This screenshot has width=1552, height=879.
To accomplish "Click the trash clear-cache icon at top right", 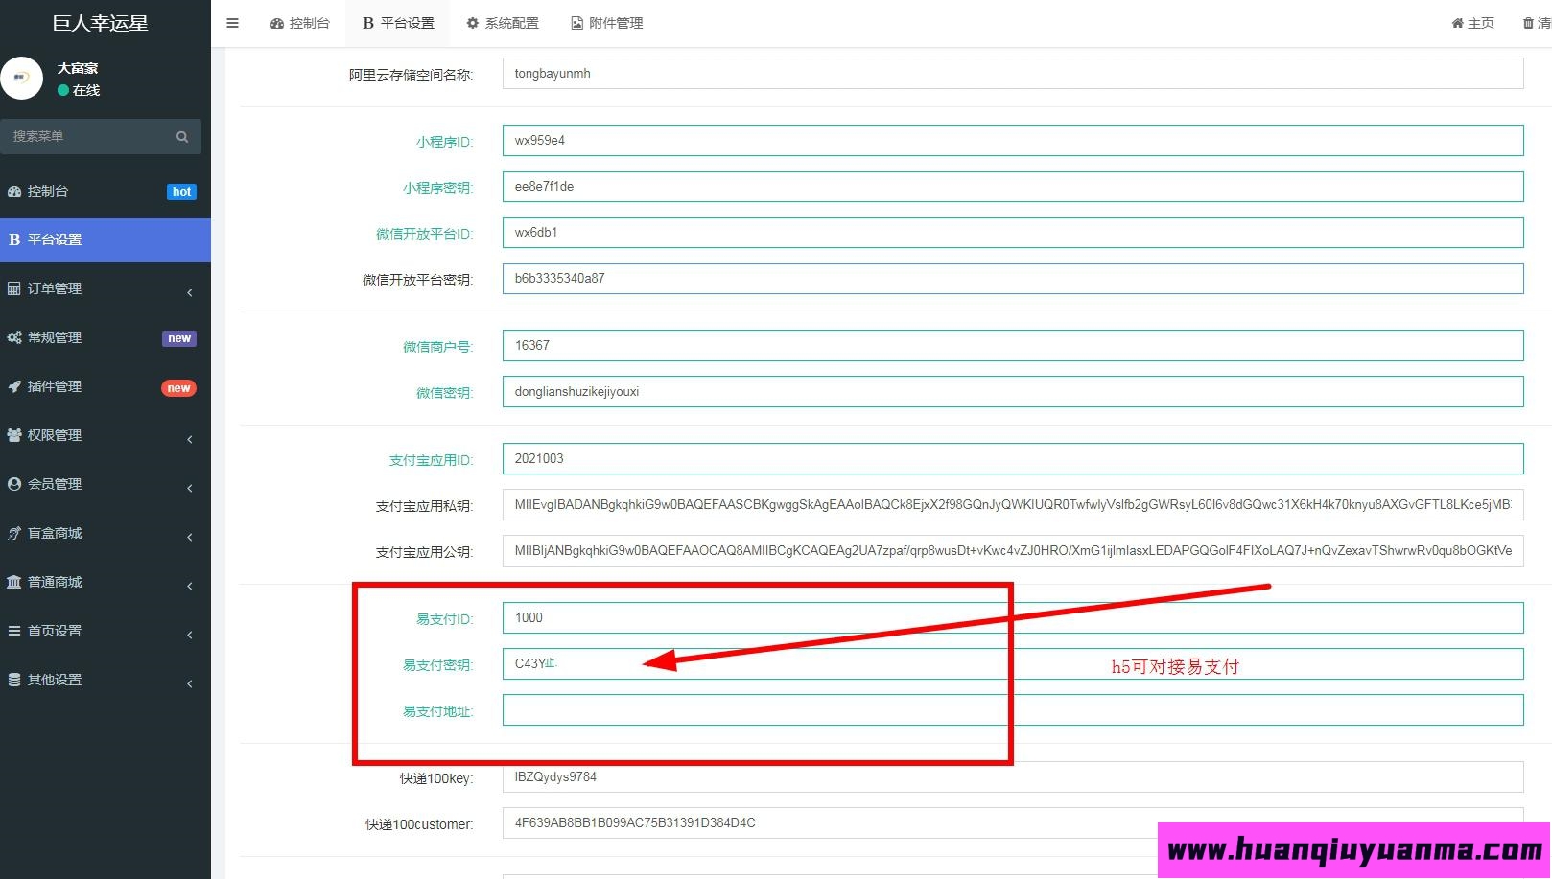I will (1528, 23).
